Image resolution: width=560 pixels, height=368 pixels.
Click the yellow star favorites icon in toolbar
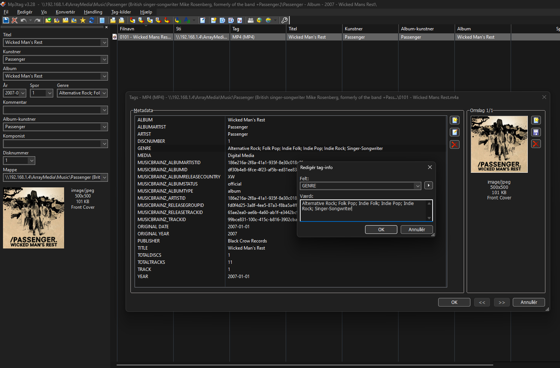point(83,20)
